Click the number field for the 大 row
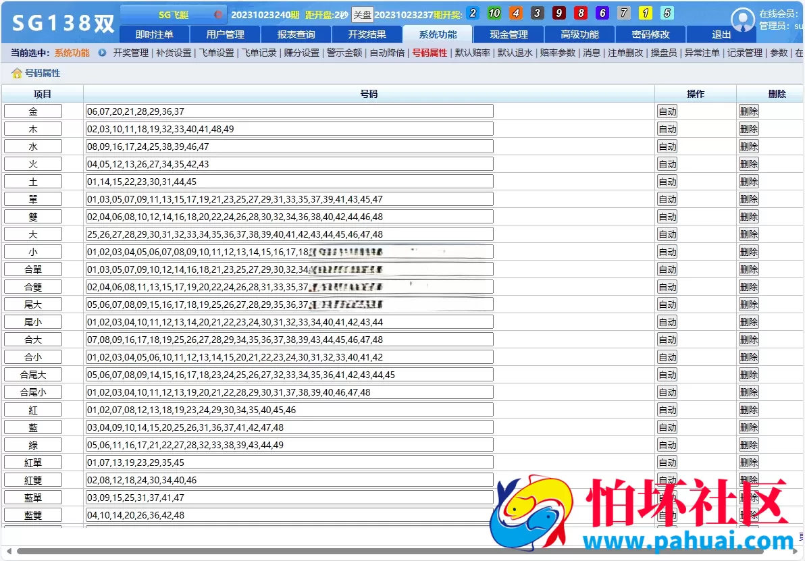This screenshot has height=561, width=805. (289, 234)
